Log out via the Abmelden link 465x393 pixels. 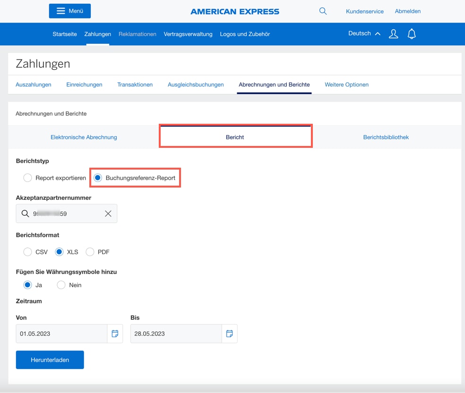tap(407, 11)
